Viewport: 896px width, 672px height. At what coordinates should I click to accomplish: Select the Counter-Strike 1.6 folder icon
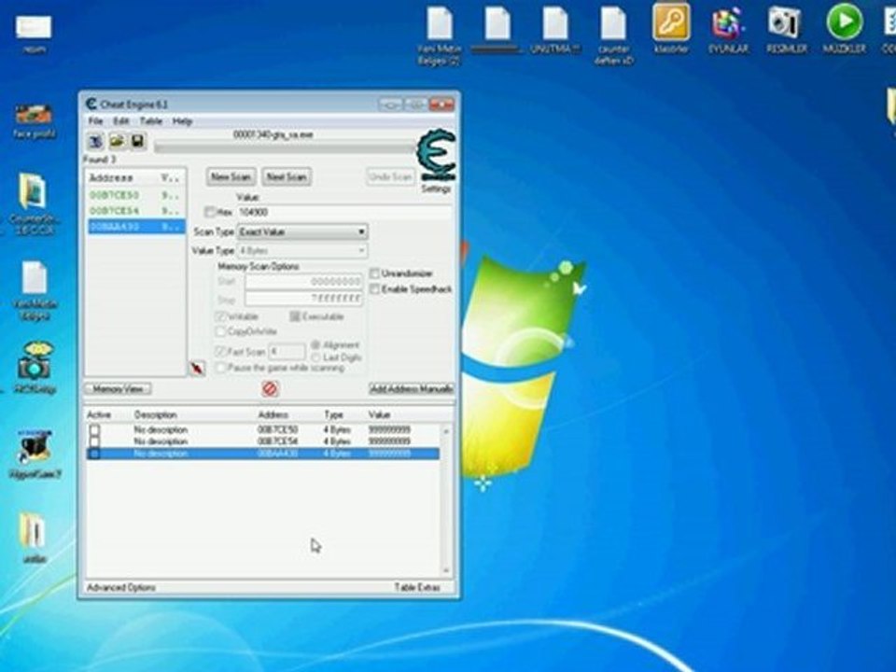[34, 203]
